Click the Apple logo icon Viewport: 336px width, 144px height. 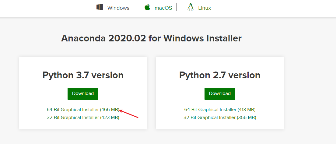click(x=148, y=7)
